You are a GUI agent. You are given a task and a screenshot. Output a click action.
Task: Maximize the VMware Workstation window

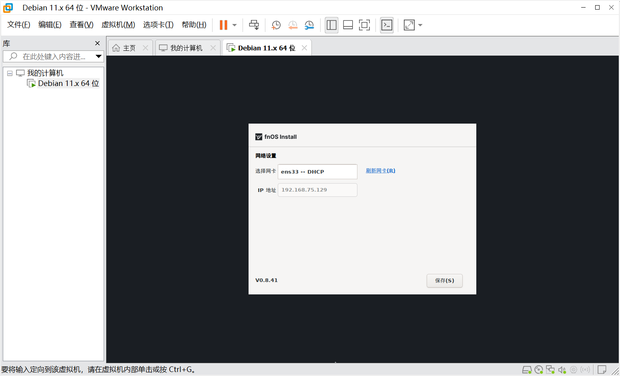coord(597,8)
